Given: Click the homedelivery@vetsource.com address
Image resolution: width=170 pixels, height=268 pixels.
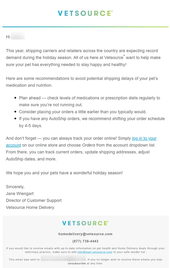Looking at the screenshot, I should coord(85,234).
